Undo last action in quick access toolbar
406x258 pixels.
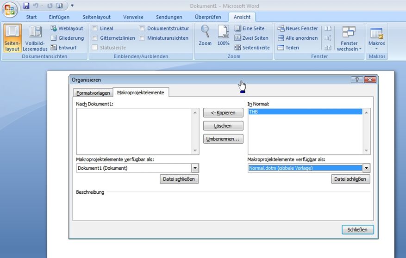coord(36,6)
